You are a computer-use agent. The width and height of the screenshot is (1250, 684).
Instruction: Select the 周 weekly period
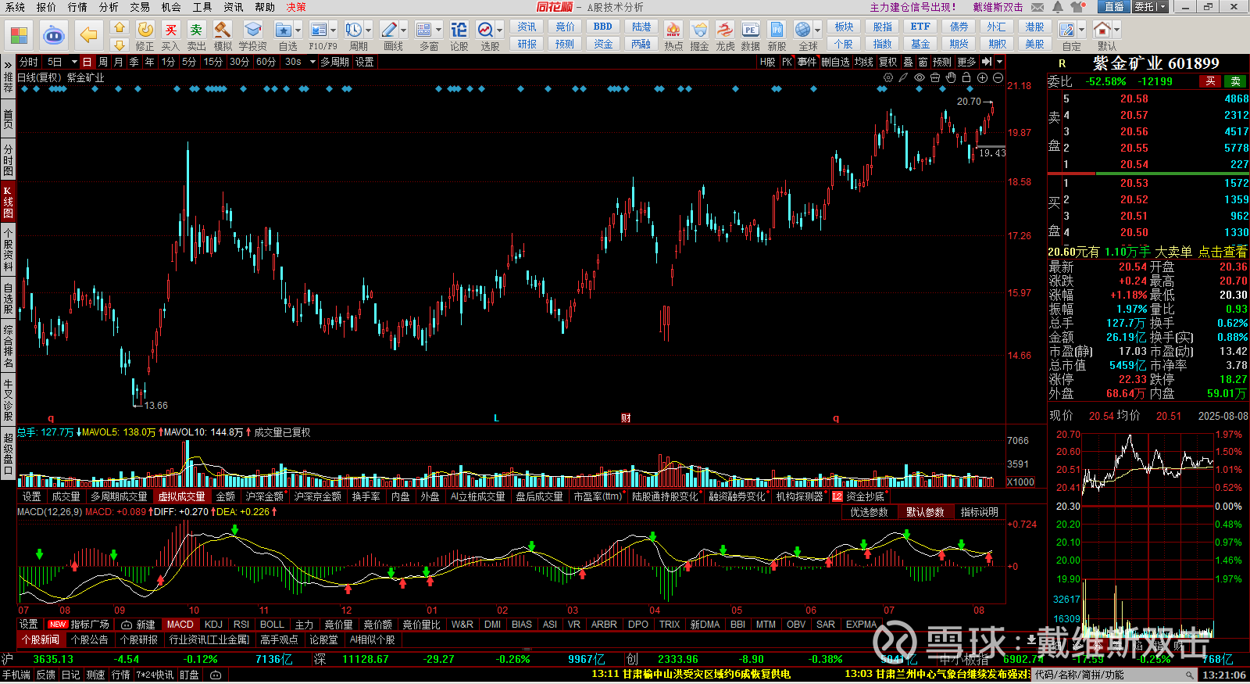click(103, 62)
